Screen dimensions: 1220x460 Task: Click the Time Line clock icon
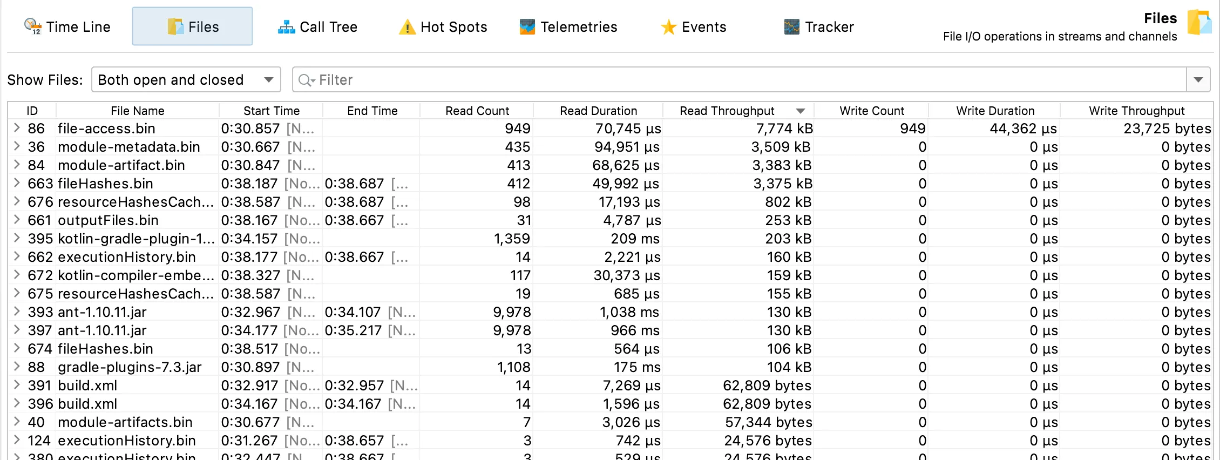(32, 26)
